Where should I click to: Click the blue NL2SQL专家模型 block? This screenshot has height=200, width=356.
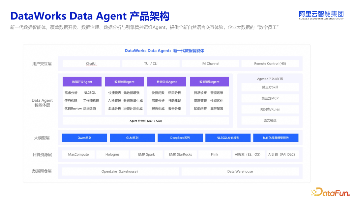[228, 138]
